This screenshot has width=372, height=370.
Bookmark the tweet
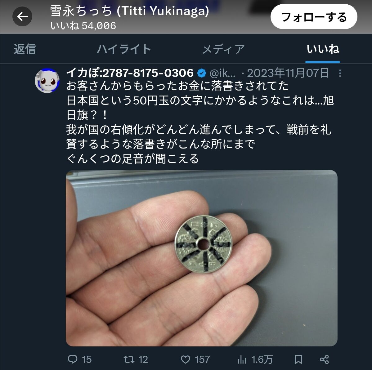tap(298, 359)
